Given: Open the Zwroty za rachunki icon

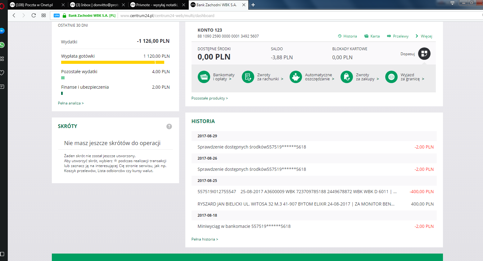Looking at the screenshot, I should (x=248, y=77).
